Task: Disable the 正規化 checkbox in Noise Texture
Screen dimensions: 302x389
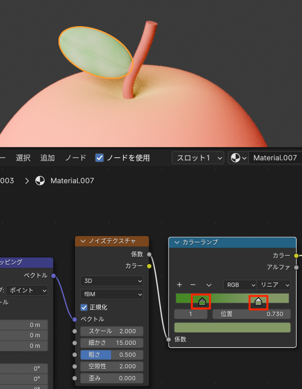Action: [84, 307]
